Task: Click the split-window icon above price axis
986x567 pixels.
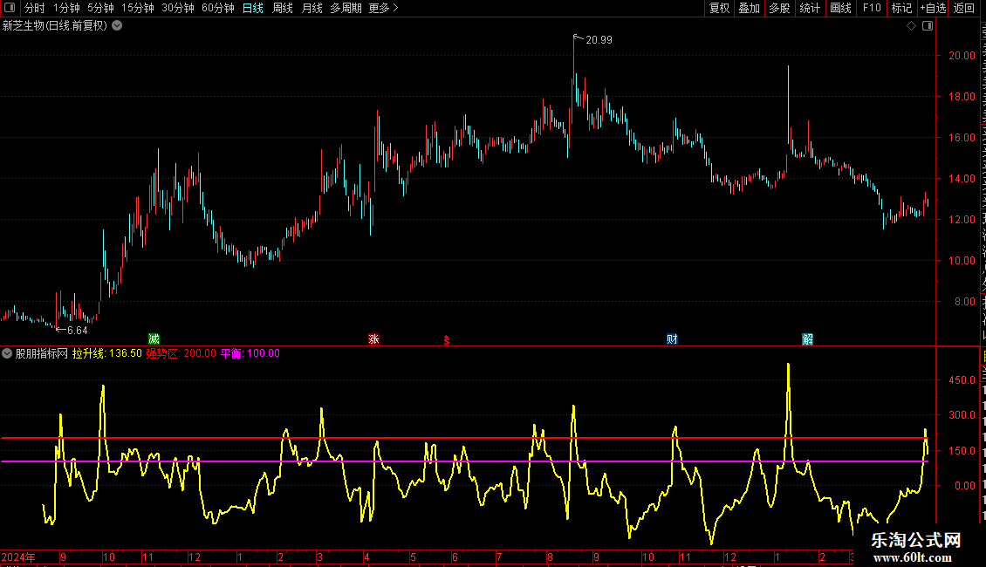Action: (x=928, y=26)
